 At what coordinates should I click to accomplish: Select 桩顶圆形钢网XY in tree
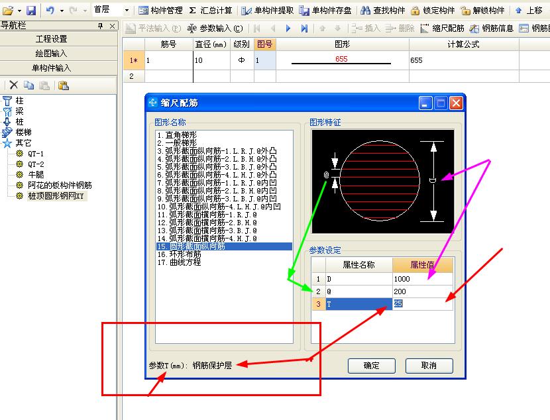pos(56,195)
